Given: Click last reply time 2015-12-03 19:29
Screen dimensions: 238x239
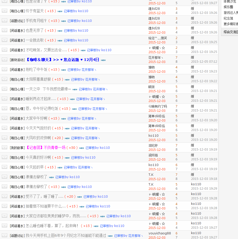Looking at the screenshot, I should [204, 188].
